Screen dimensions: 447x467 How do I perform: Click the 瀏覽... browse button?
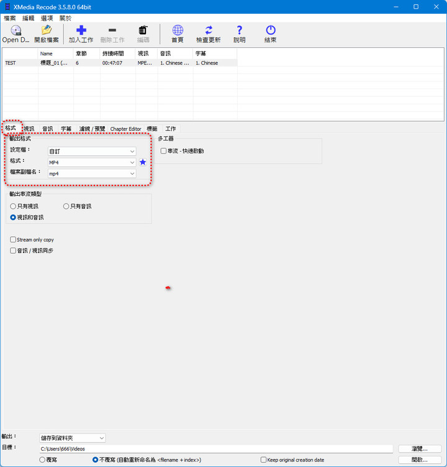[420, 448]
